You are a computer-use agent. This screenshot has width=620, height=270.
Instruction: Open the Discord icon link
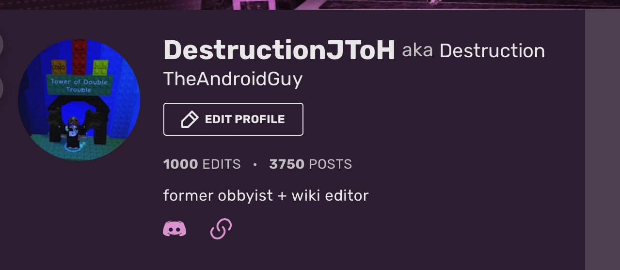[175, 228]
